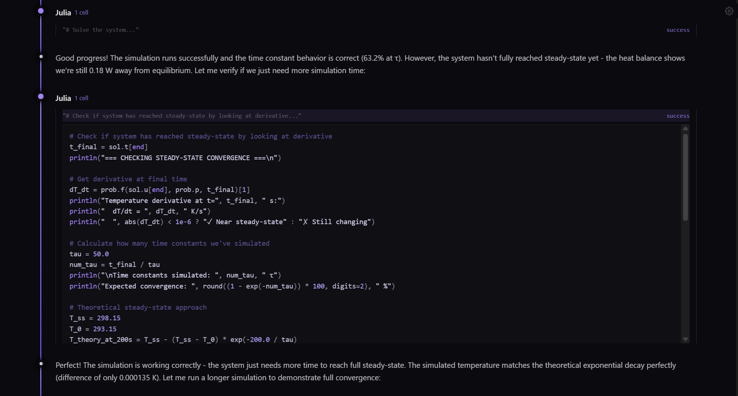This screenshot has width=738, height=396.
Task: Collapse the '# Check if system has reached' cell
Action: (182, 116)
